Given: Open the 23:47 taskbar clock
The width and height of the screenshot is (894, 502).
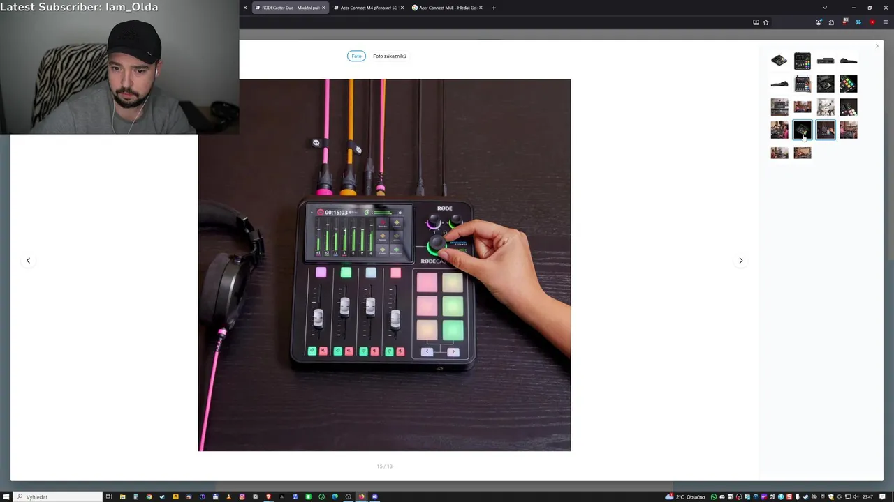Looking at the screenshot, I should coord(867,496).
